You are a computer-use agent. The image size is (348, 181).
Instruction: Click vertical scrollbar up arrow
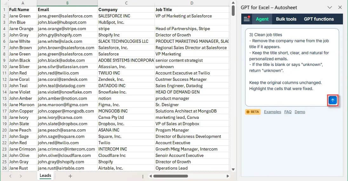click(233, 3)
